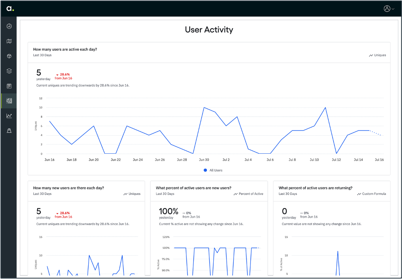
Task: Select the active analytics dashboard sidebar icon
Action: [x=9, y=101]
